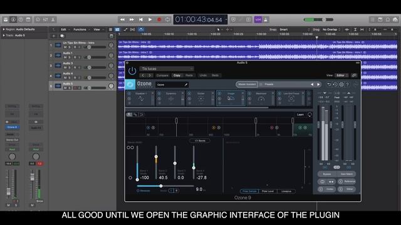Open the Mixer icon in the Logic toolbar
Screen dimensions: 401x225
pos(45,19)
